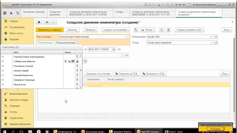Open the favorites star icon
Viewport: 237px width, 133px height.
click(11, 13)
